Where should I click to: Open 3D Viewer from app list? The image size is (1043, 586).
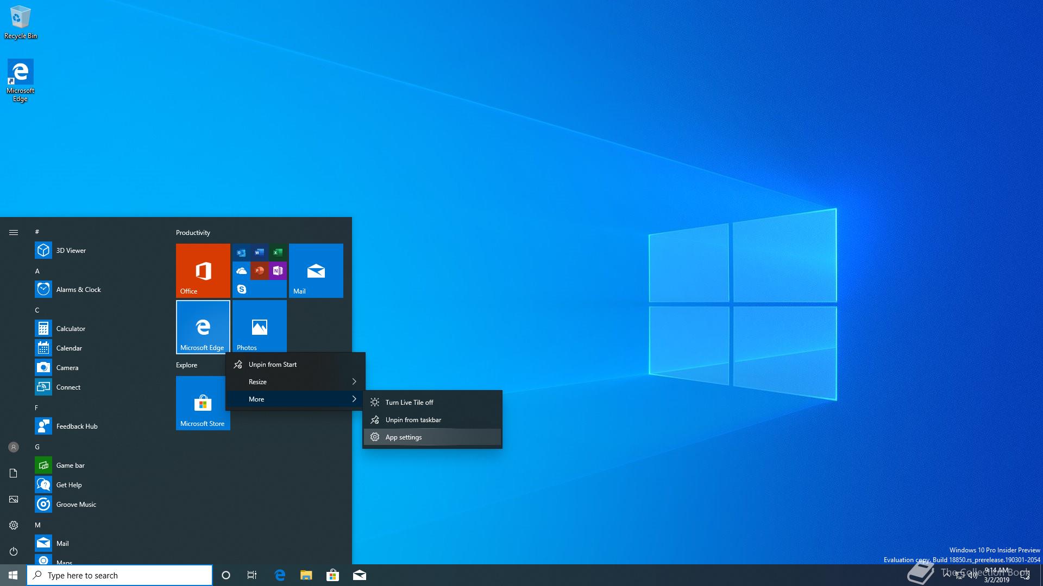coord(71,250)
